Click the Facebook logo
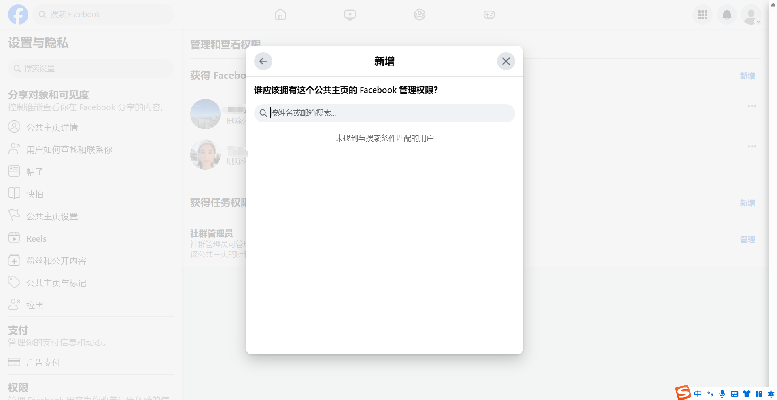 (18, 15)
